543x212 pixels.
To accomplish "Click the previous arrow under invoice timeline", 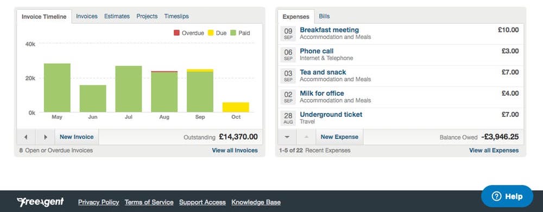I will [26, 137].
